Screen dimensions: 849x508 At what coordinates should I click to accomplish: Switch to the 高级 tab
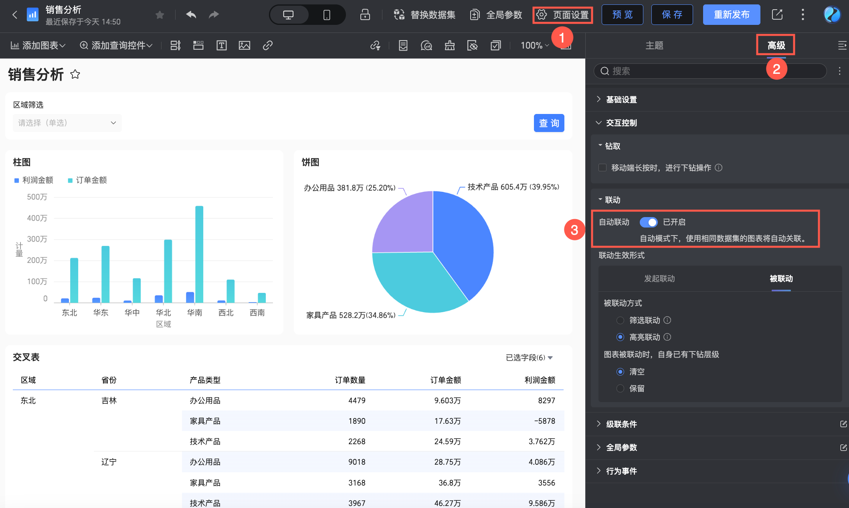point(776,45)
